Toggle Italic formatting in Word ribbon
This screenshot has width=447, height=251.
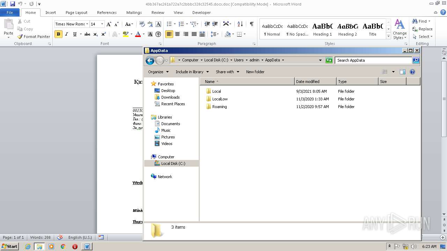point(67,34)
